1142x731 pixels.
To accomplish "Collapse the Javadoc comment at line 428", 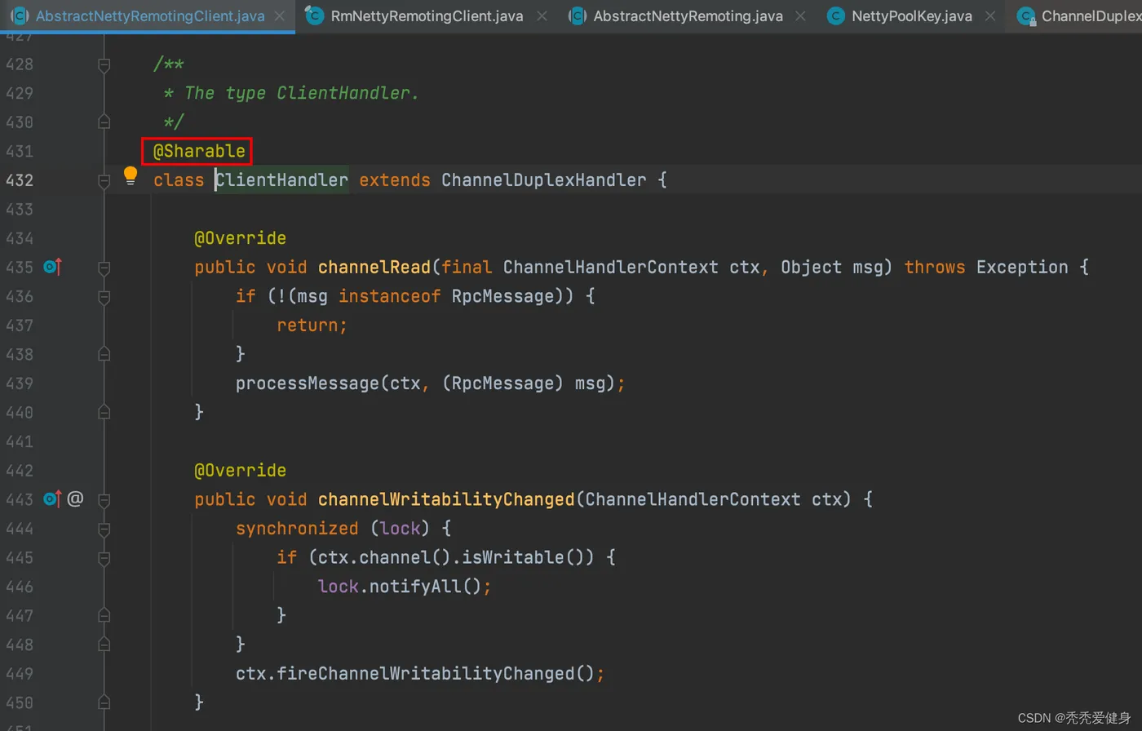I will pyautogui.click(x=104, y=64).
